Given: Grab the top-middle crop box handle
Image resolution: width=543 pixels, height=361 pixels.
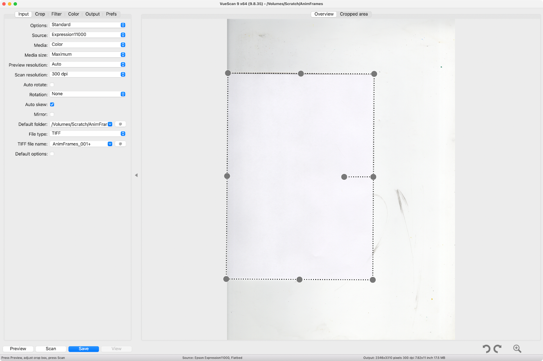Looking at the screenshot, I should point(301,73).
